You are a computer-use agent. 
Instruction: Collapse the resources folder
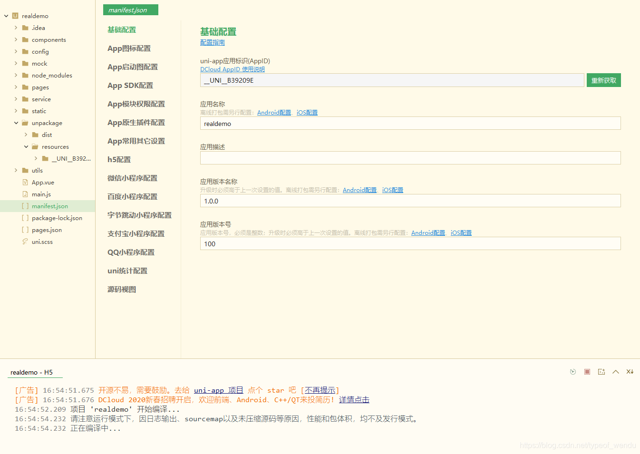(x=26, y=146)
